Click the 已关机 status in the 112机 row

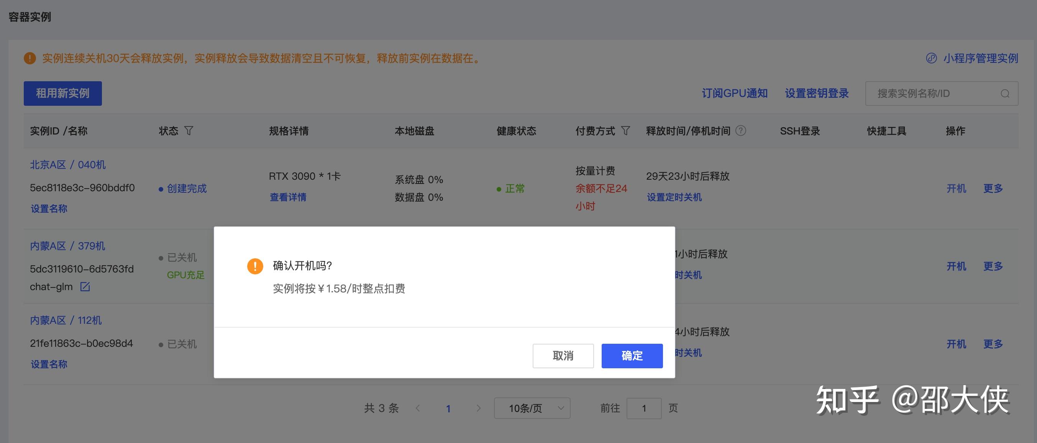[x=182, y=344]
